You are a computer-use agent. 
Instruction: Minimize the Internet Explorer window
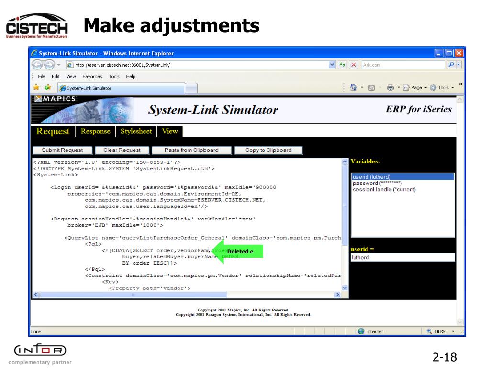[x=439, y=53]
